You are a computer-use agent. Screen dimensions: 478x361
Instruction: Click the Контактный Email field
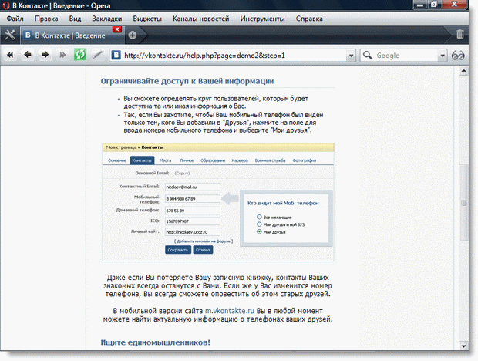[x=193, y=187]
